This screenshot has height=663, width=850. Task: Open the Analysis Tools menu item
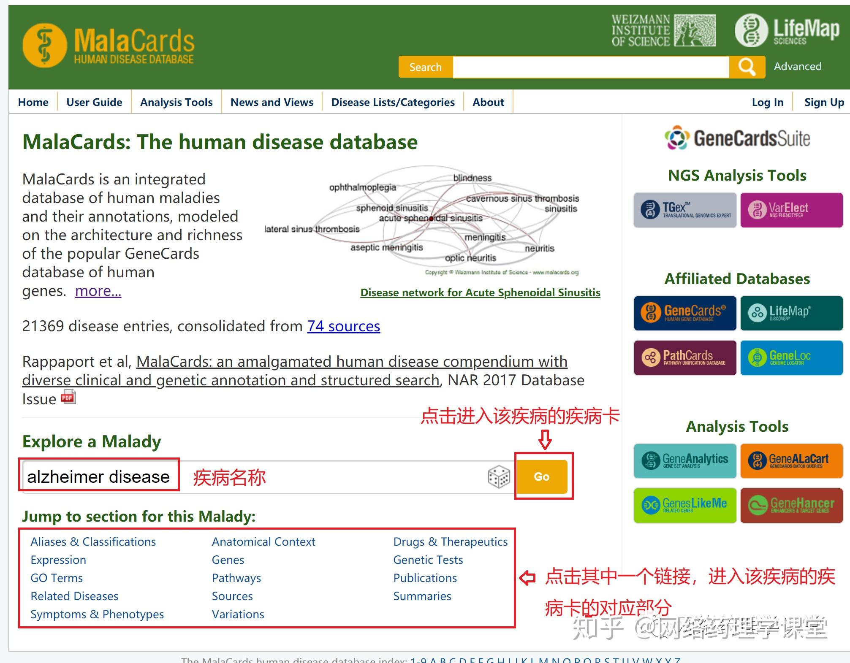click(176, 102)
